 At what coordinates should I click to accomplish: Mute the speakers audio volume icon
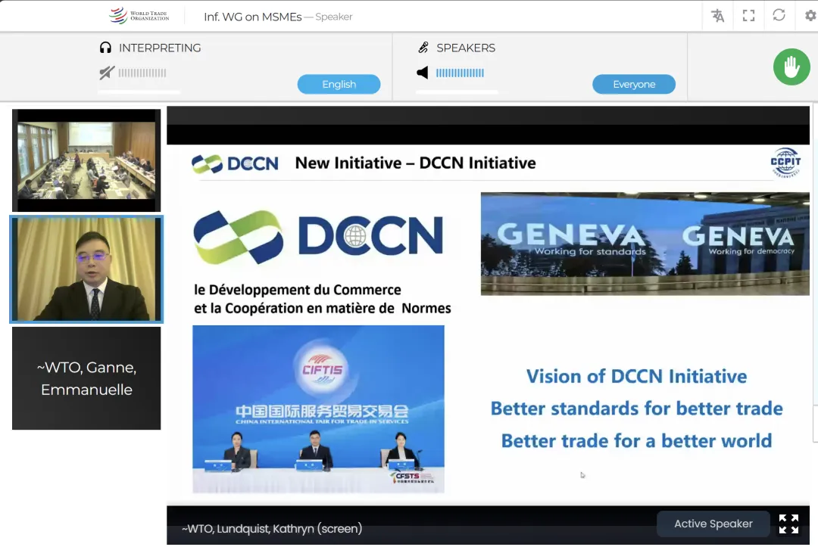pyautogui.click(x=423, y=73)
